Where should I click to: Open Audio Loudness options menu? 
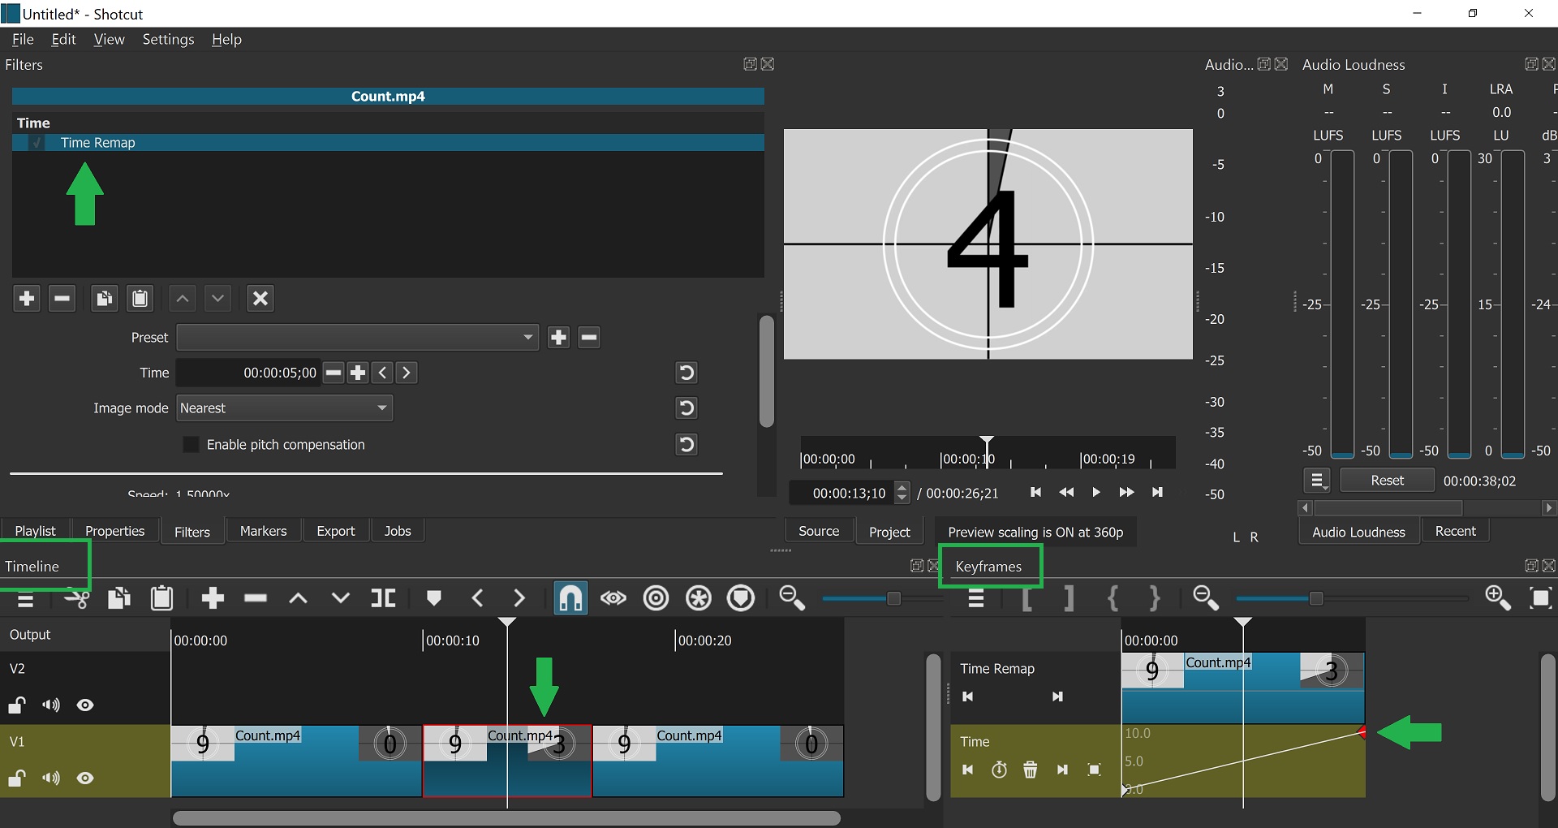click(1317, 481)
